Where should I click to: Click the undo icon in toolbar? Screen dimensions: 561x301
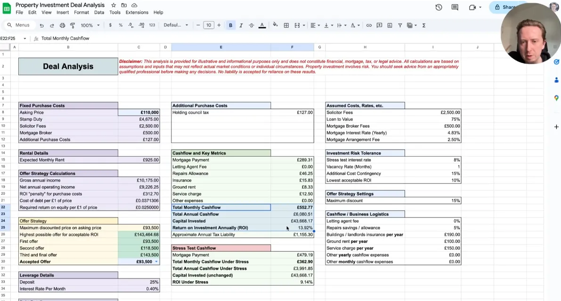click(x=42, y=25)
